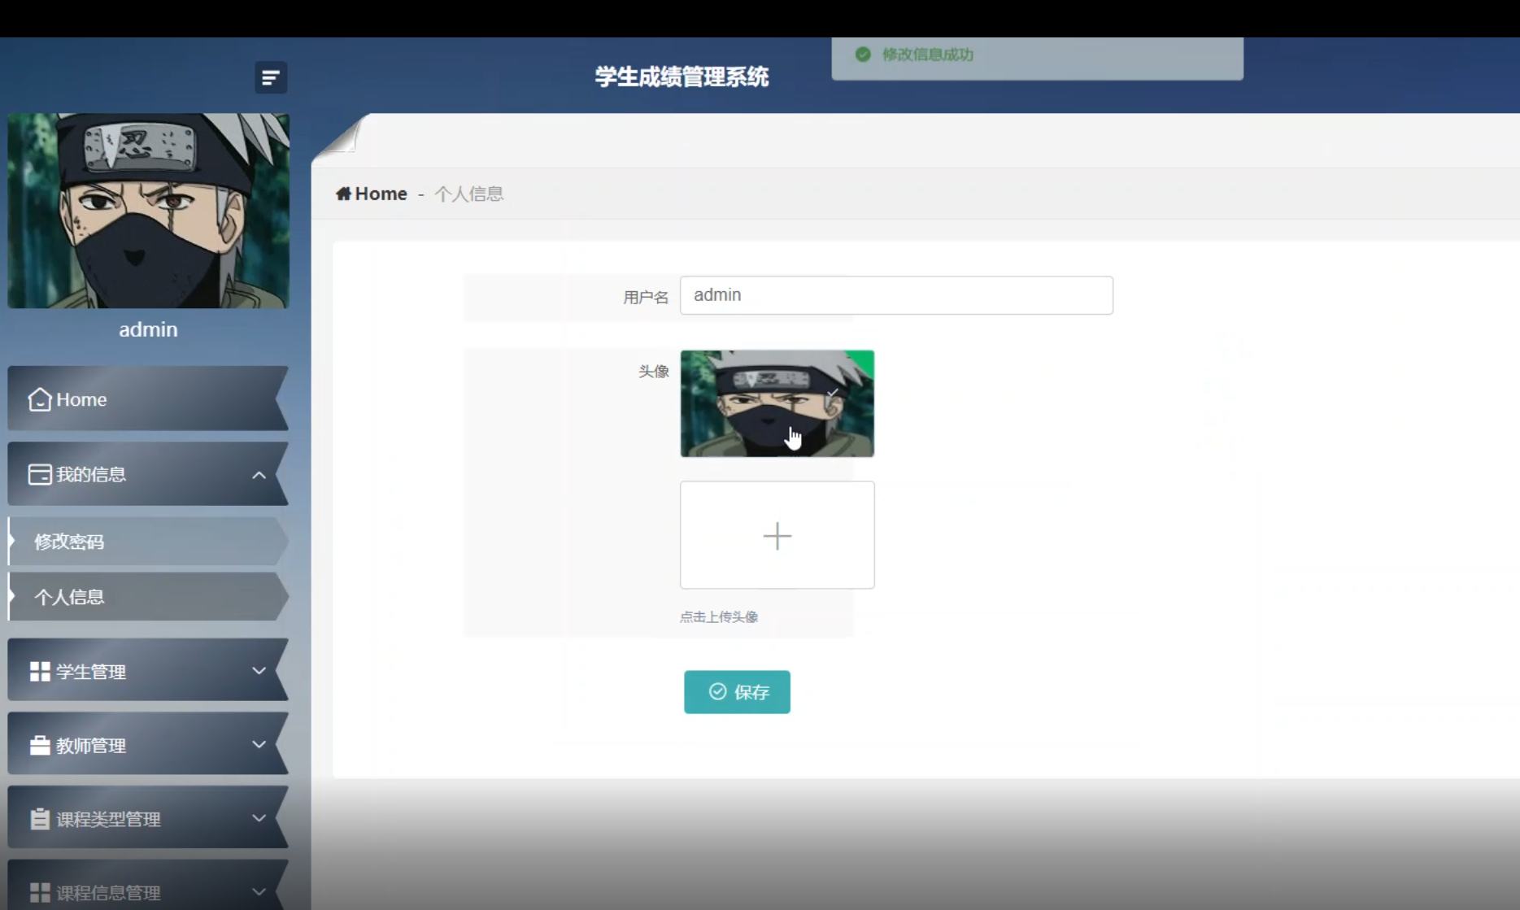Click the 修改信息成功 notification message

tap(928, 54)
